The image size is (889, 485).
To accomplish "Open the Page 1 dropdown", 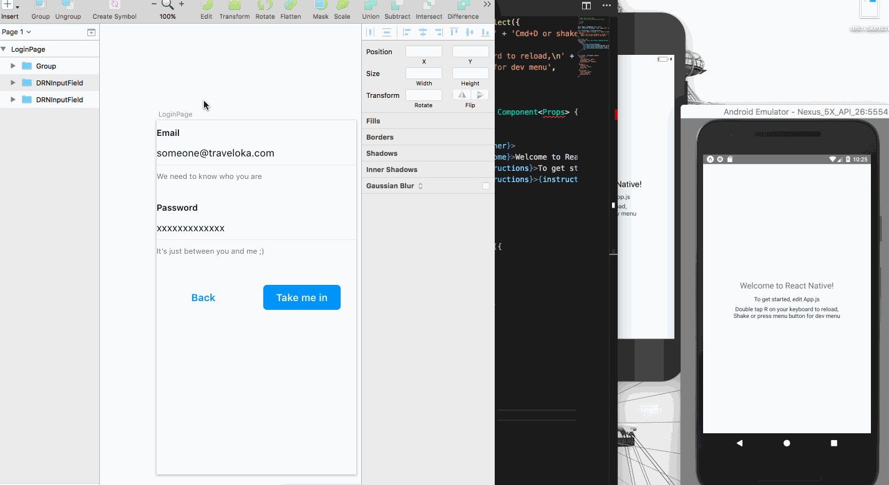I will click(x=16, y=32).
